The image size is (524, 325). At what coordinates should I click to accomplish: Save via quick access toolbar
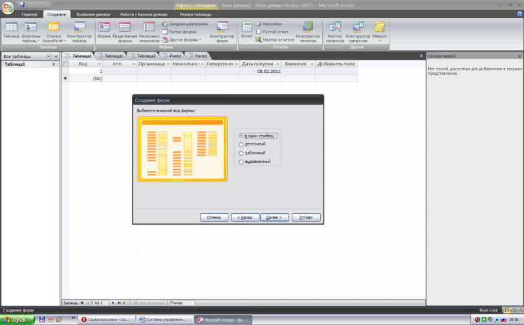pyautogui.click(x=22, y=5)
